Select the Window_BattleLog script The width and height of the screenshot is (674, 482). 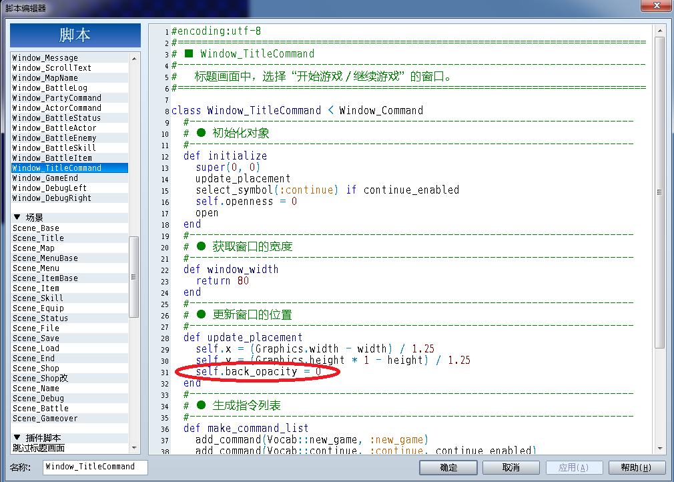coord(69,87)
